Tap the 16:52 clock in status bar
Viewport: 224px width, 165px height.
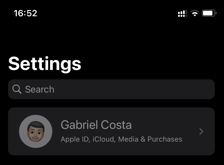tap(25, 13)
